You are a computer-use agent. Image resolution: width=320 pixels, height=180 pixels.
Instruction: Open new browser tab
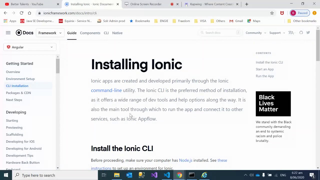(246, 4)
